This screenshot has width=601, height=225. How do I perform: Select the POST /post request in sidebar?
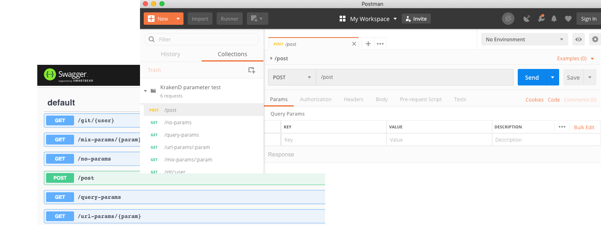coord(203,110)
